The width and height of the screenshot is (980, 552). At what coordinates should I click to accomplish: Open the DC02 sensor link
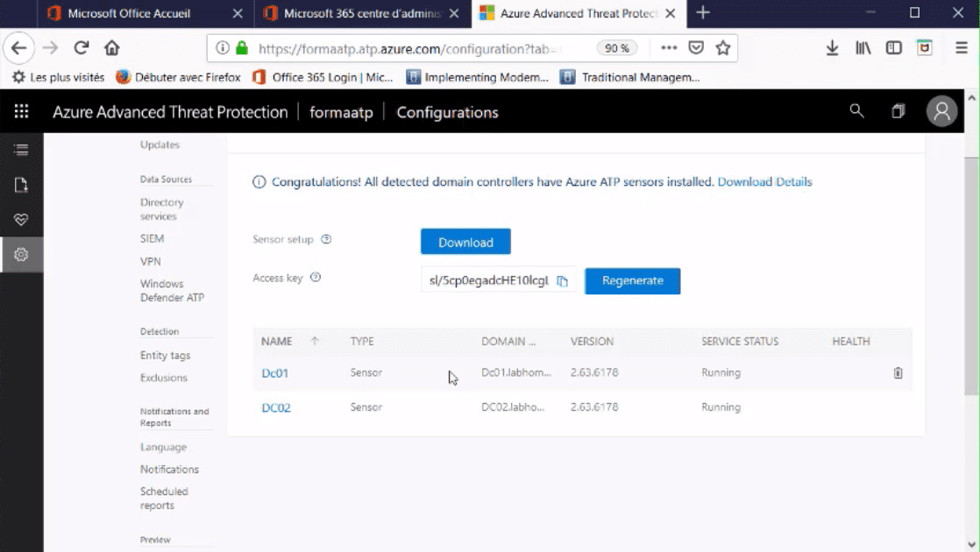(x=276, y=407)
